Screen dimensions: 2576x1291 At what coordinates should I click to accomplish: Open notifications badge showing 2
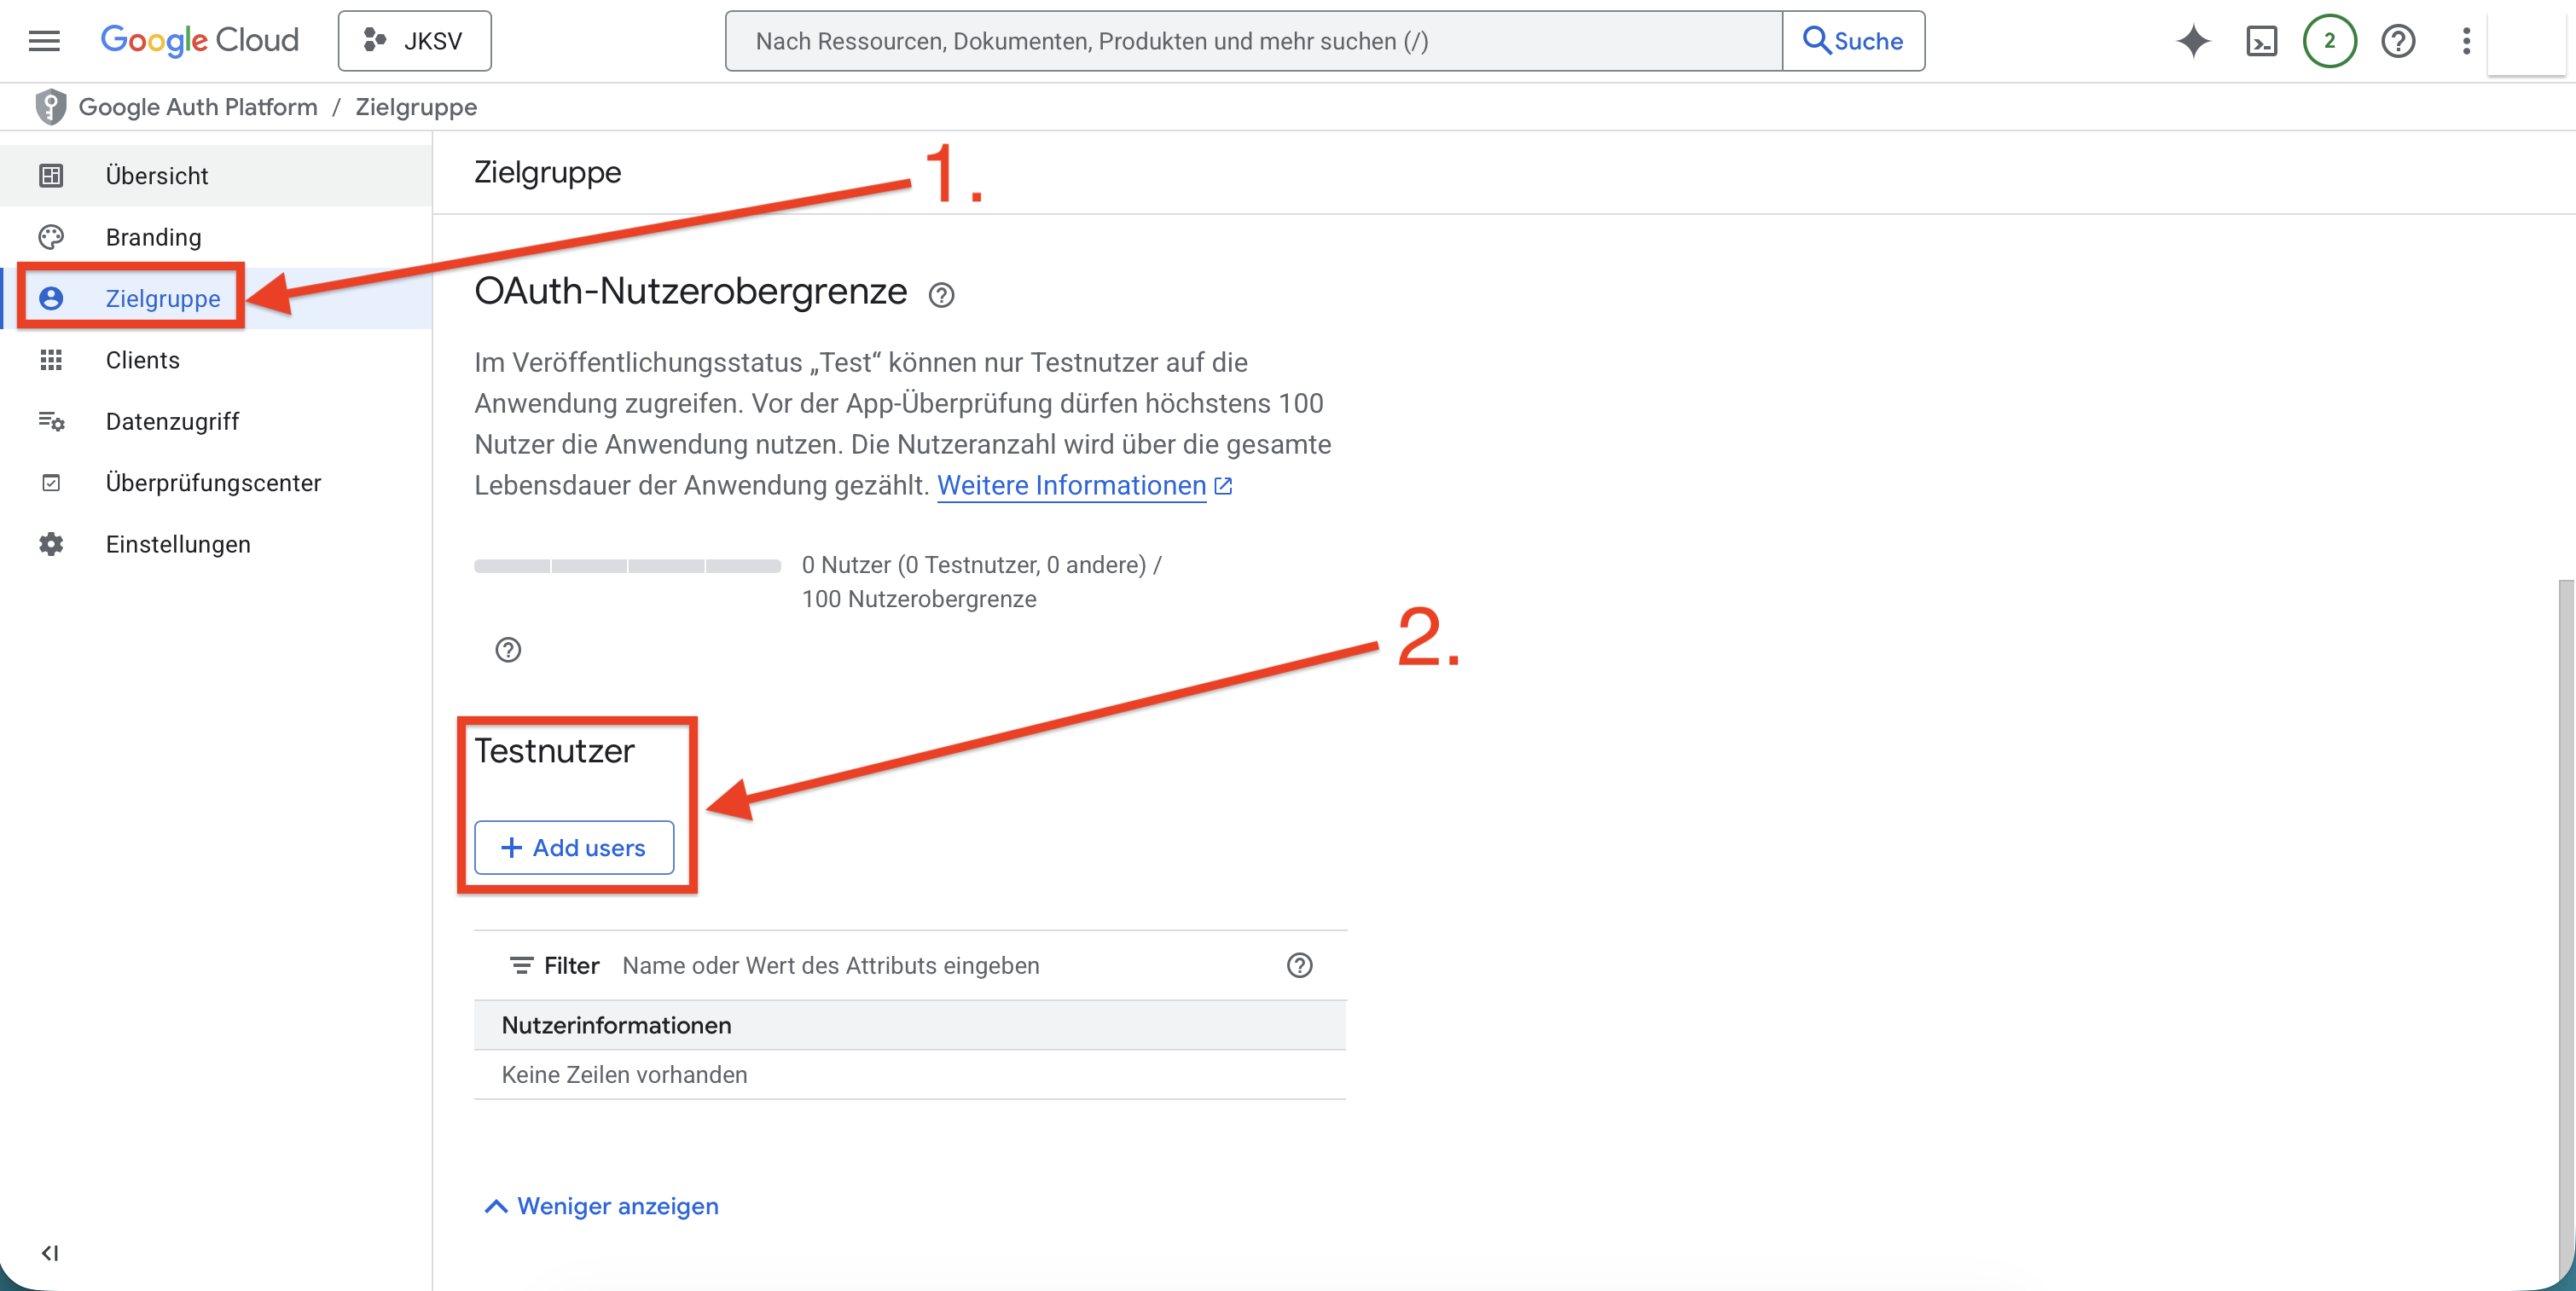[x=2329, y=41]
